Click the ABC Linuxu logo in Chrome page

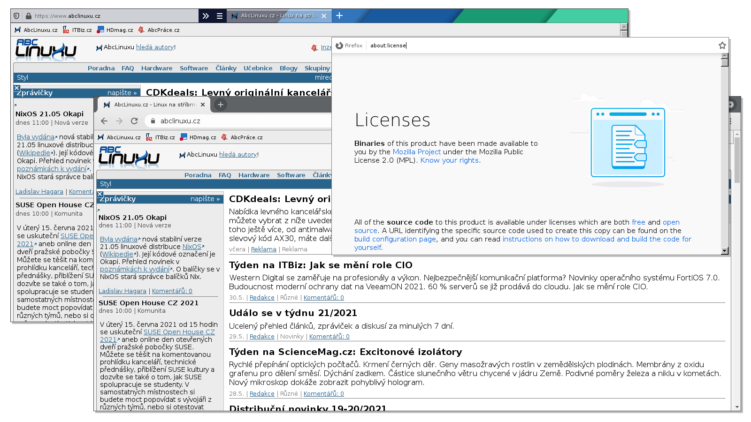tap(129, 157)
